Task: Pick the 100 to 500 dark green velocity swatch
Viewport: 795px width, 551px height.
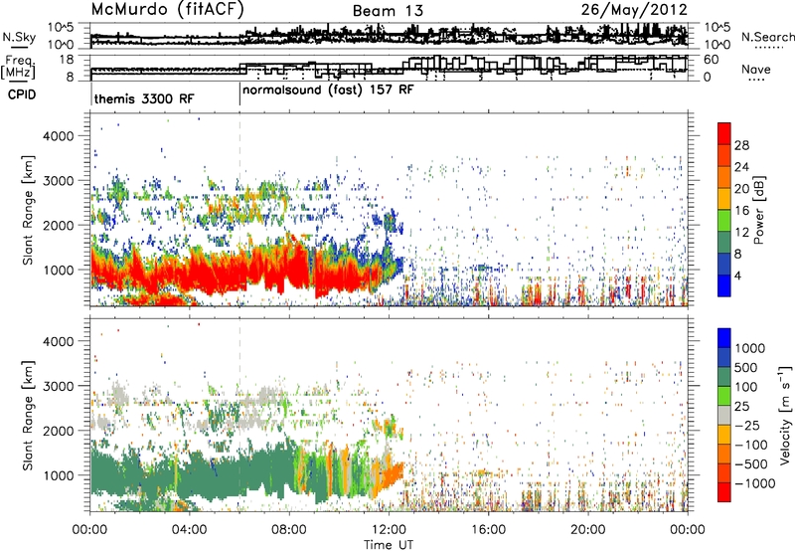Action: click(724, 377)
